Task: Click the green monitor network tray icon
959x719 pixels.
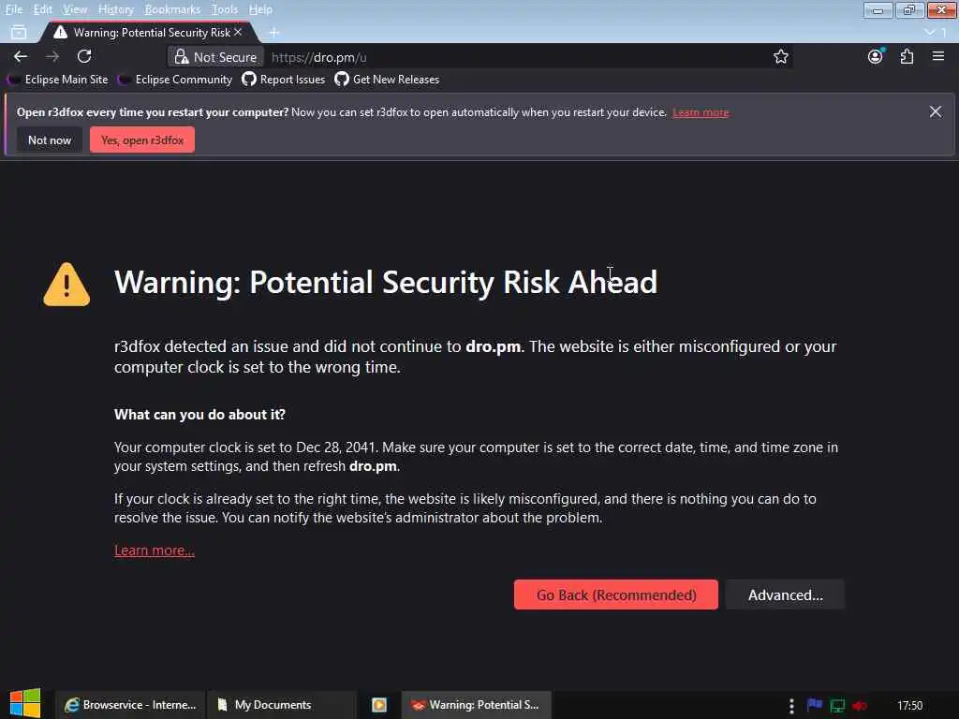Action: 837,706
